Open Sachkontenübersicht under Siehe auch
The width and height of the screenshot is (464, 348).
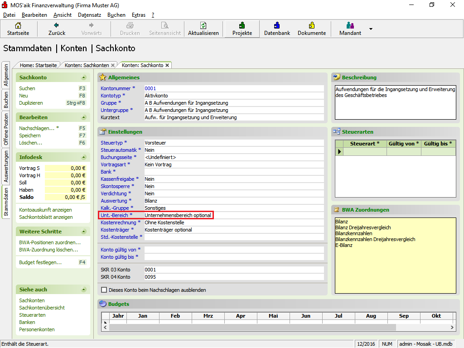(42, 308)
